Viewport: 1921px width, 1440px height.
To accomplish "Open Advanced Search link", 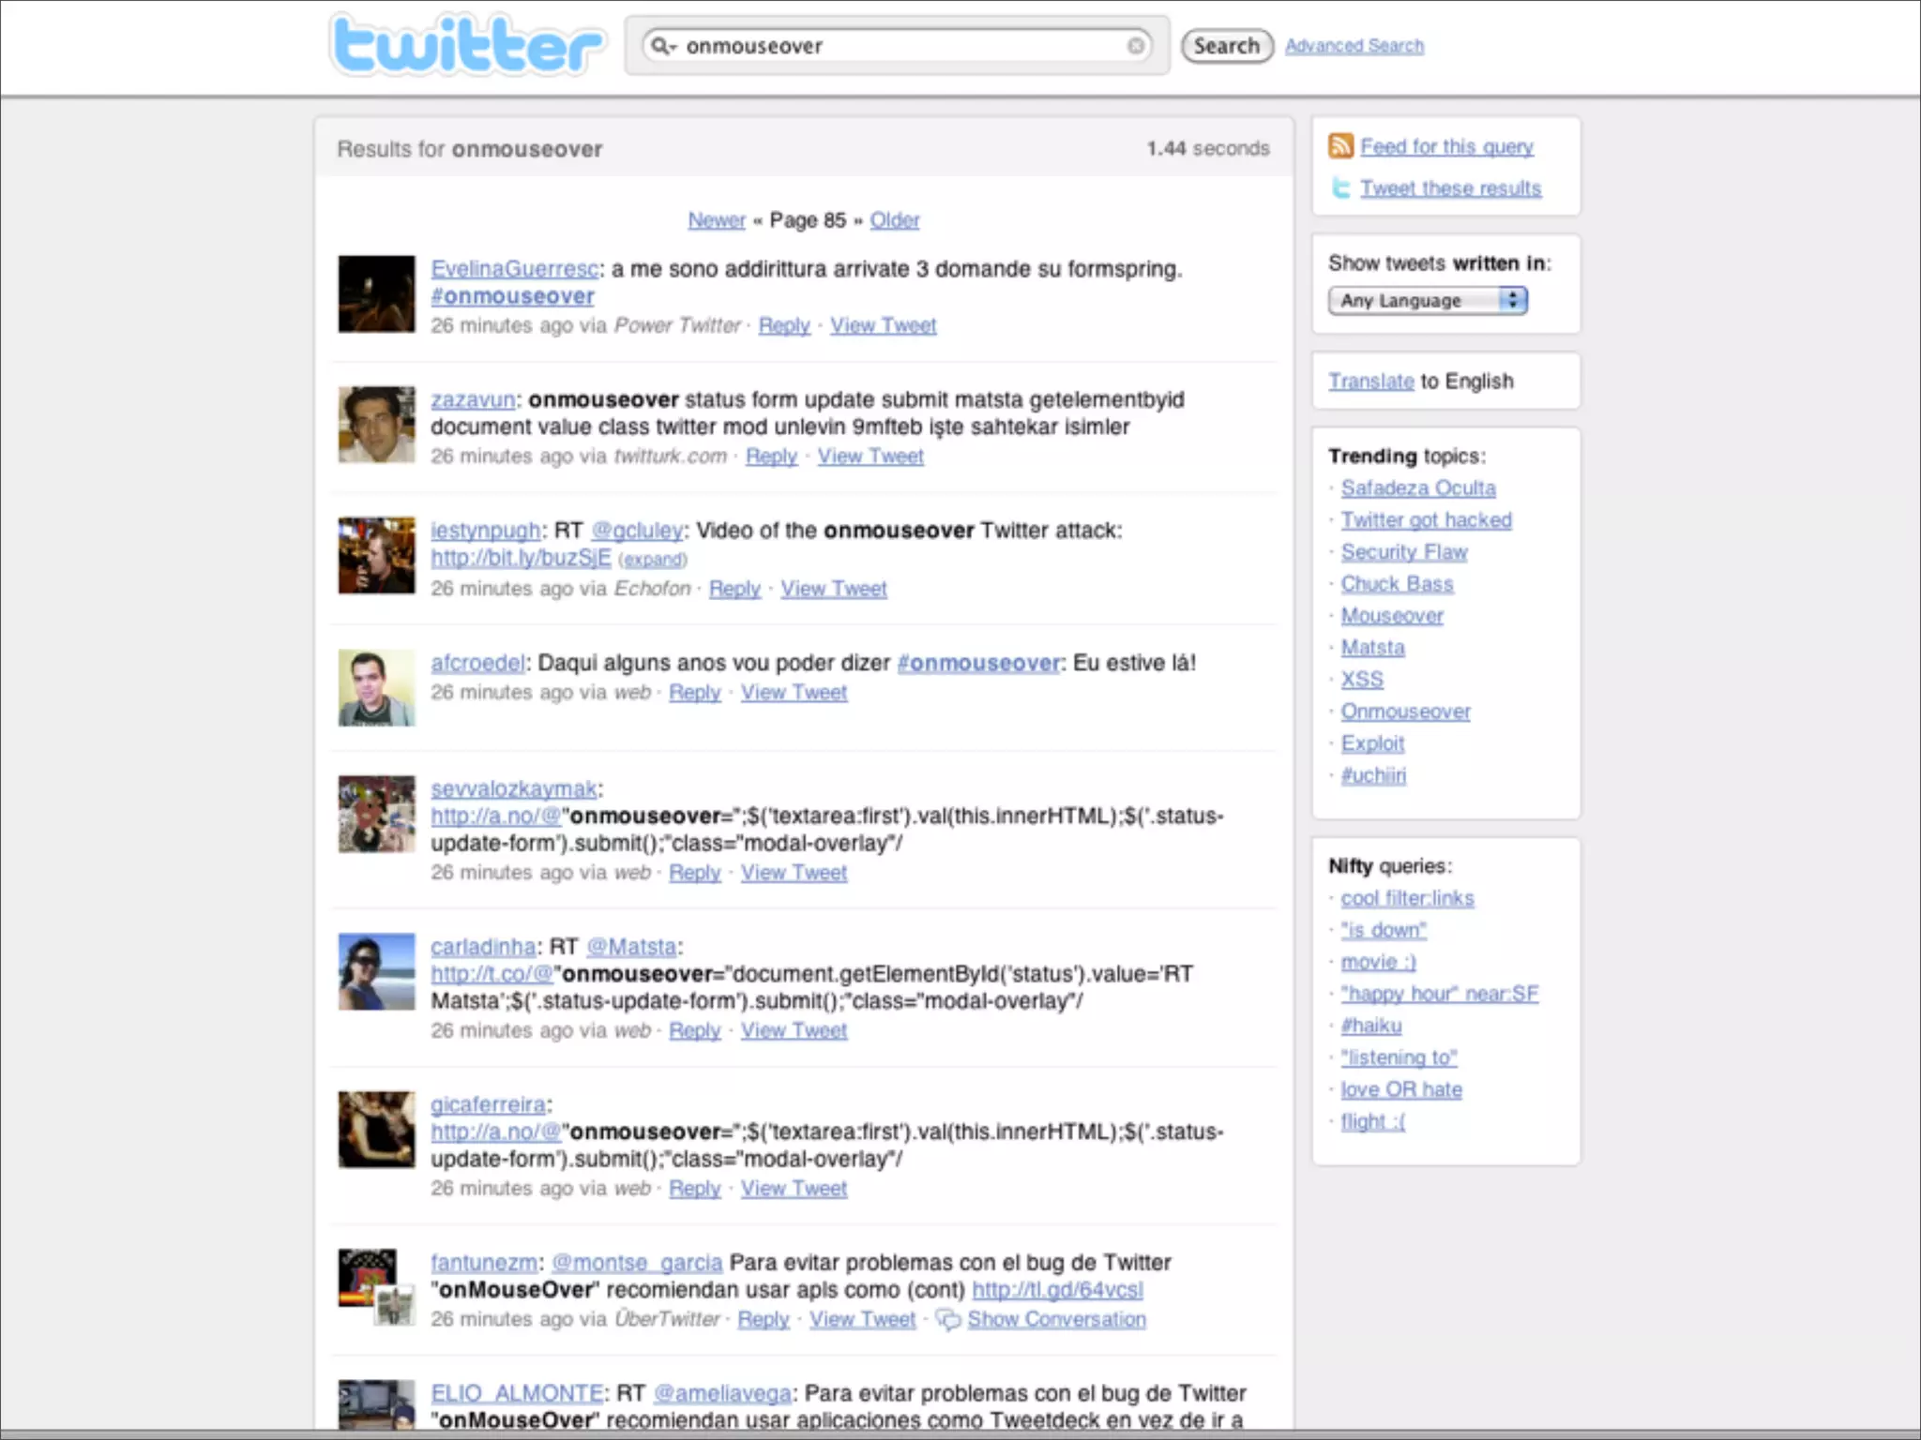I will (x=1354, y=46).
